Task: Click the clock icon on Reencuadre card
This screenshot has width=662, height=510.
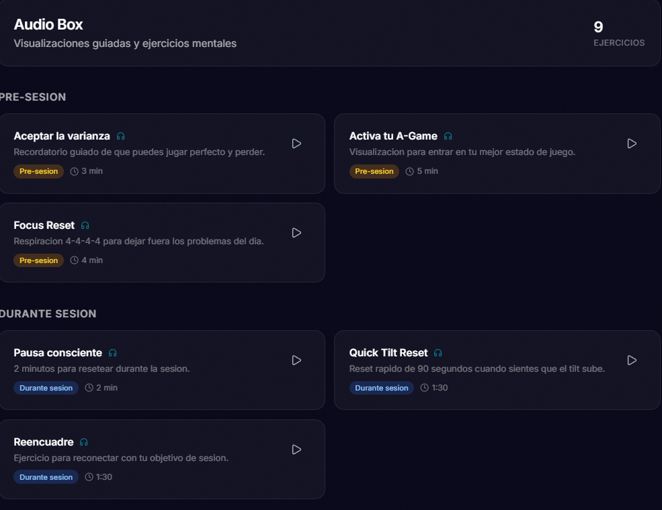Action: click(x=89, y=477)
